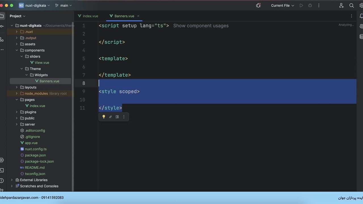The image size is (363, 204).
Task: Open the toolbar more actions menu
Action: [x=319, y=5]
